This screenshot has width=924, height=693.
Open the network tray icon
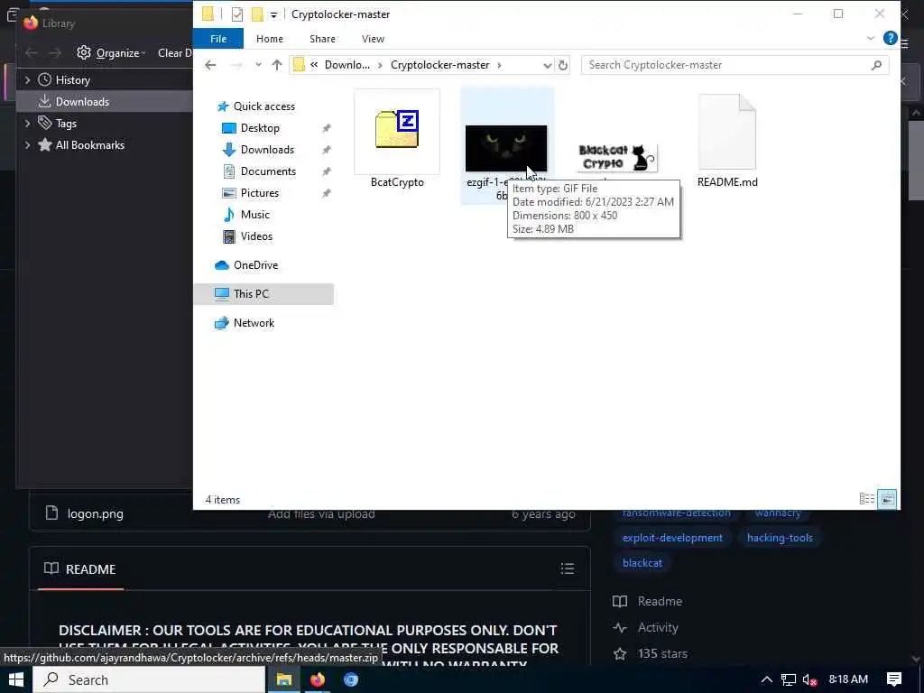tap(788, 679)
